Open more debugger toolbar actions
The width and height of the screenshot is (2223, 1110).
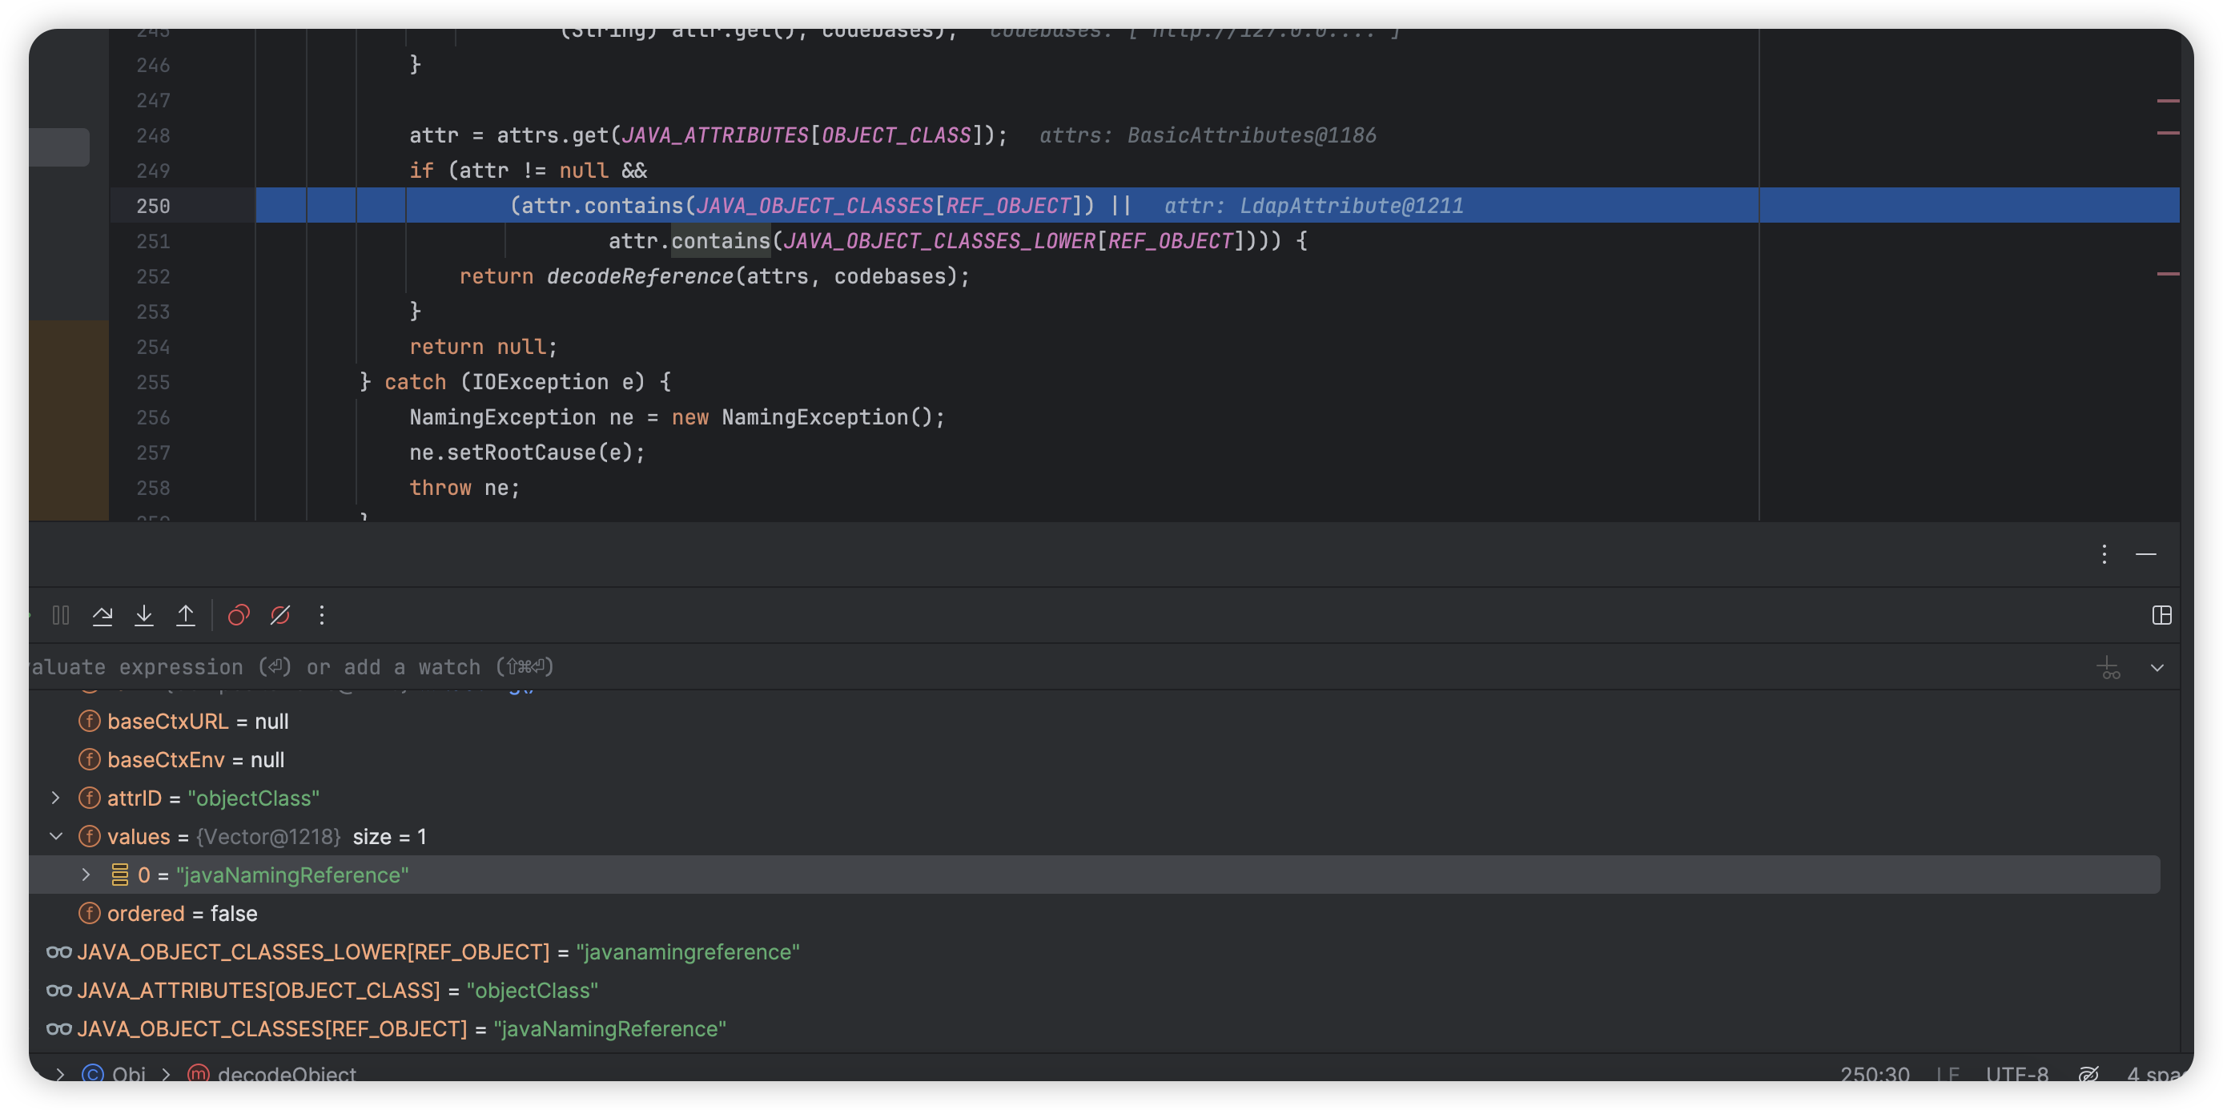click(322, 615)
